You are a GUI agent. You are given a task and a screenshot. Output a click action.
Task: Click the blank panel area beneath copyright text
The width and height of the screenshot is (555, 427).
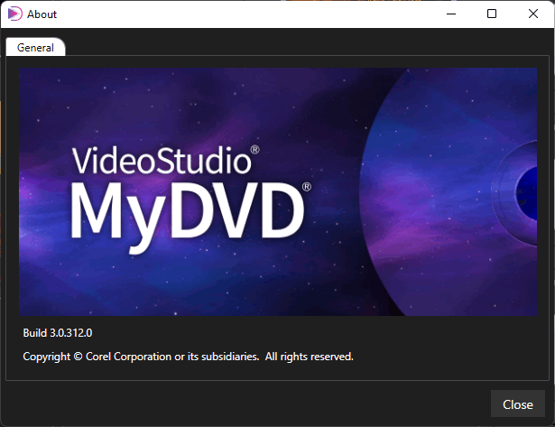point(271,374)
